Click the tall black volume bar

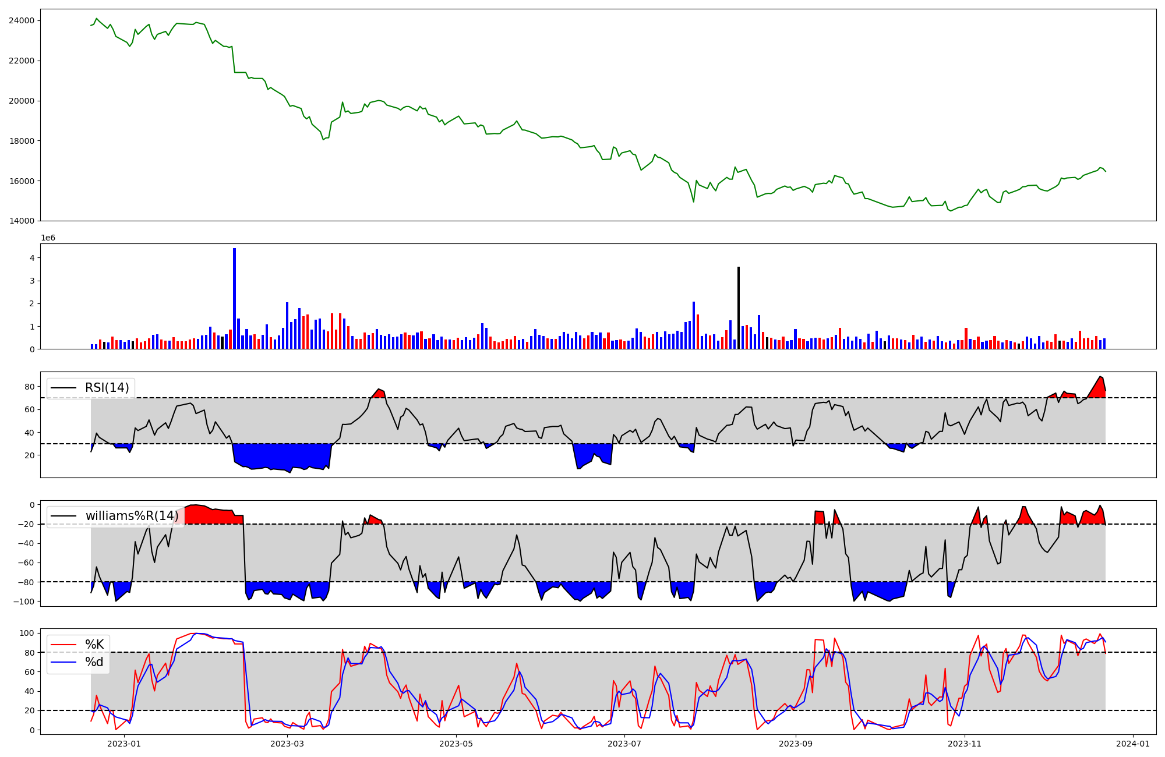tap(739, 307)
